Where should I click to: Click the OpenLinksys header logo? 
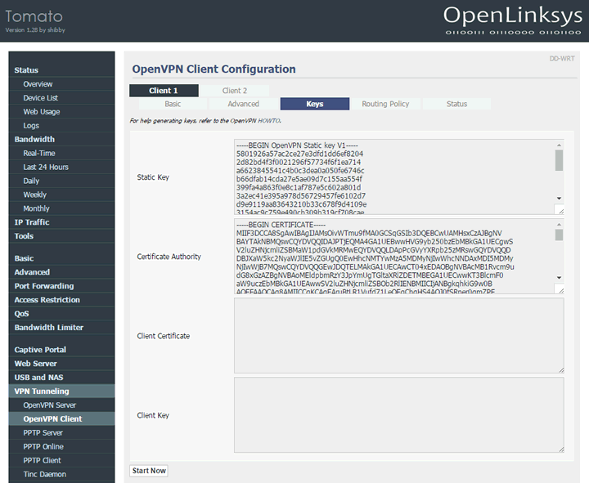pyautogui.click(x=513, y=20)
